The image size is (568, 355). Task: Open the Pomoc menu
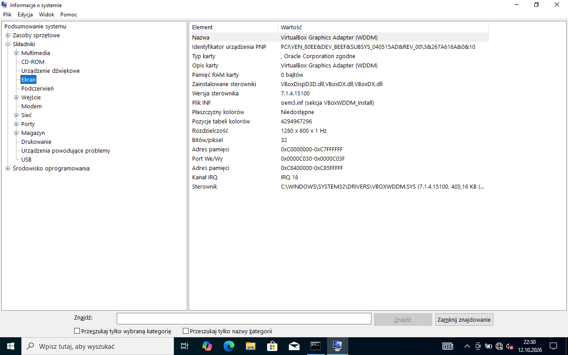[69, 15]
